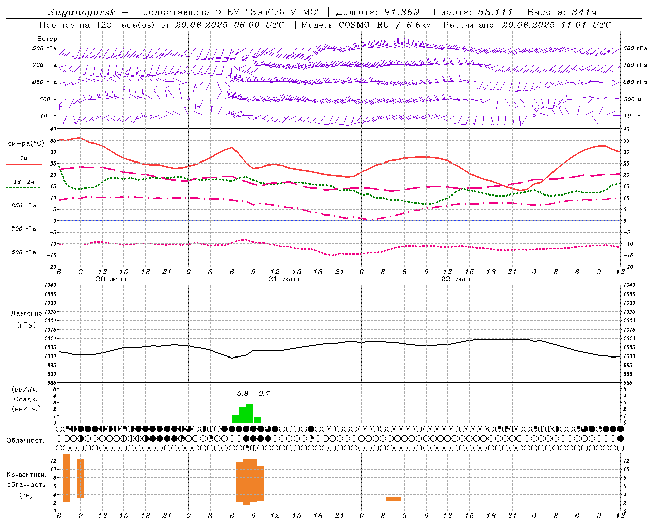
Task: Click the '(мм/1ч.)' precipitation unit label
Action: [x=26, y=409]
